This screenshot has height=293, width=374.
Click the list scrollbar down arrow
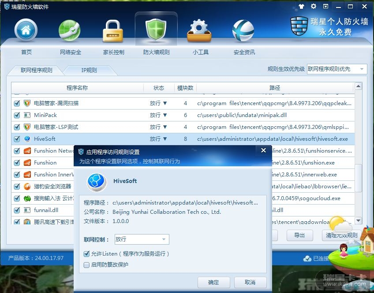coord(358,221)
